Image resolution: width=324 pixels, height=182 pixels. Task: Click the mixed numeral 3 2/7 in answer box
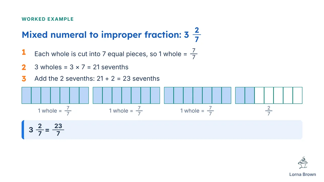coord(36,130)
